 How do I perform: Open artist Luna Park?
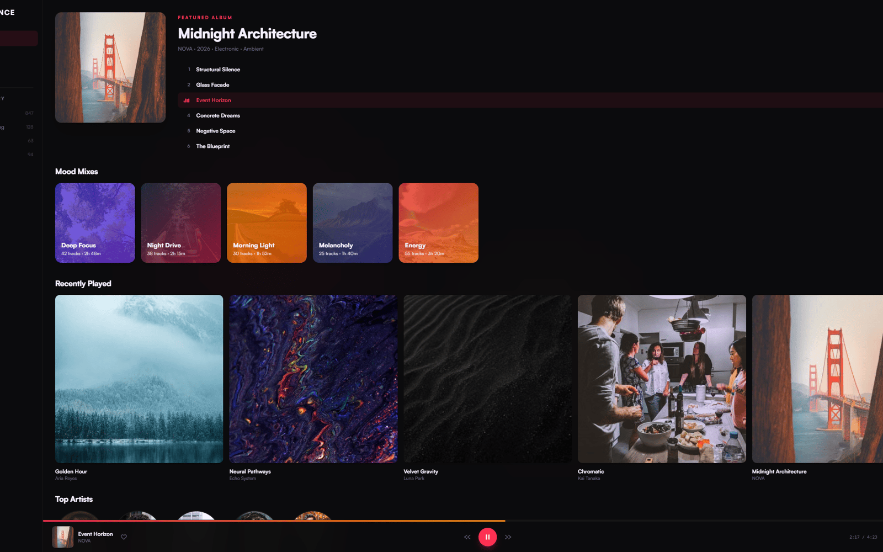414,479
